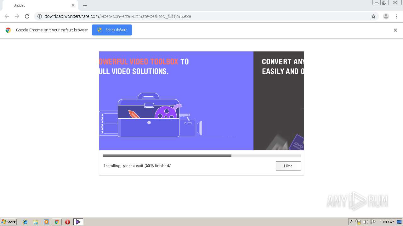Click the dark 'Convert any' banner slide

(x=279, y=101)
